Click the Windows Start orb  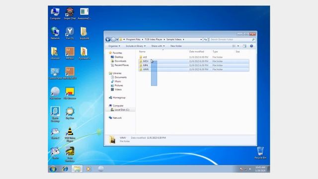click(x=53, y=169)
